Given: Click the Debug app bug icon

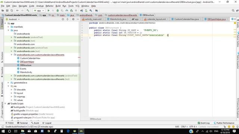Looking at the screenshot, I should pyautogui.click(x=58, y=10).
